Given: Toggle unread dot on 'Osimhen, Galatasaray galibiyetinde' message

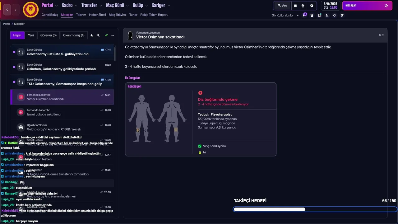Looking at the screenshot, I should pos(14,67).
